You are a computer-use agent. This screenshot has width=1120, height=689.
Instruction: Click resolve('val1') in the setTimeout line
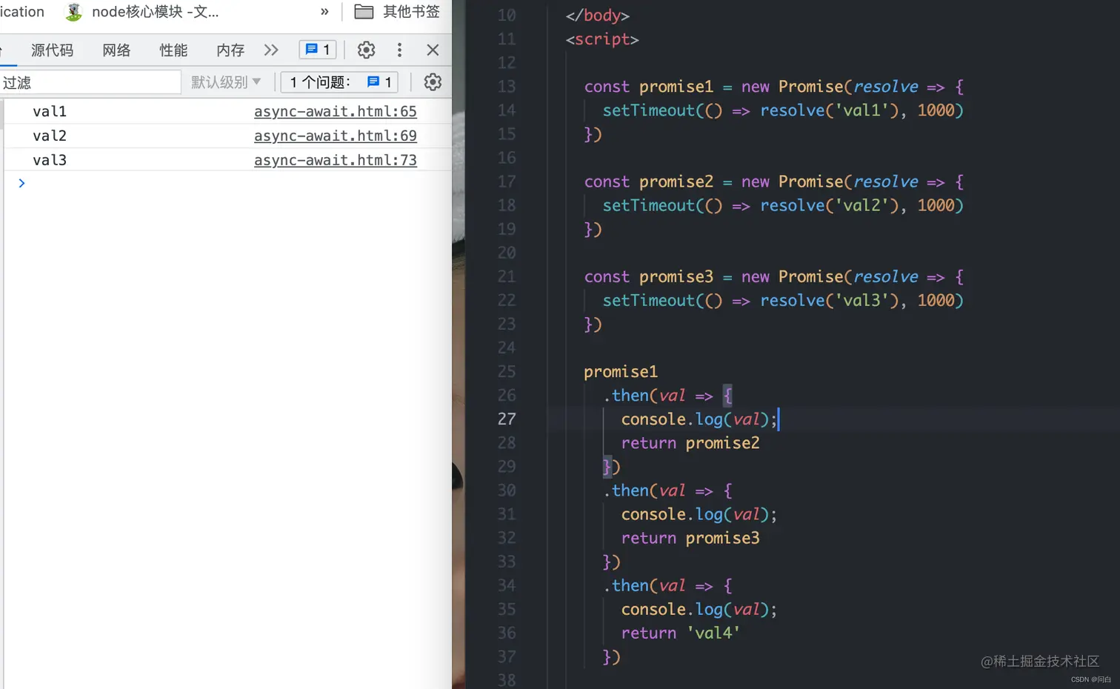pyautogui.click(x=829, y=110)
